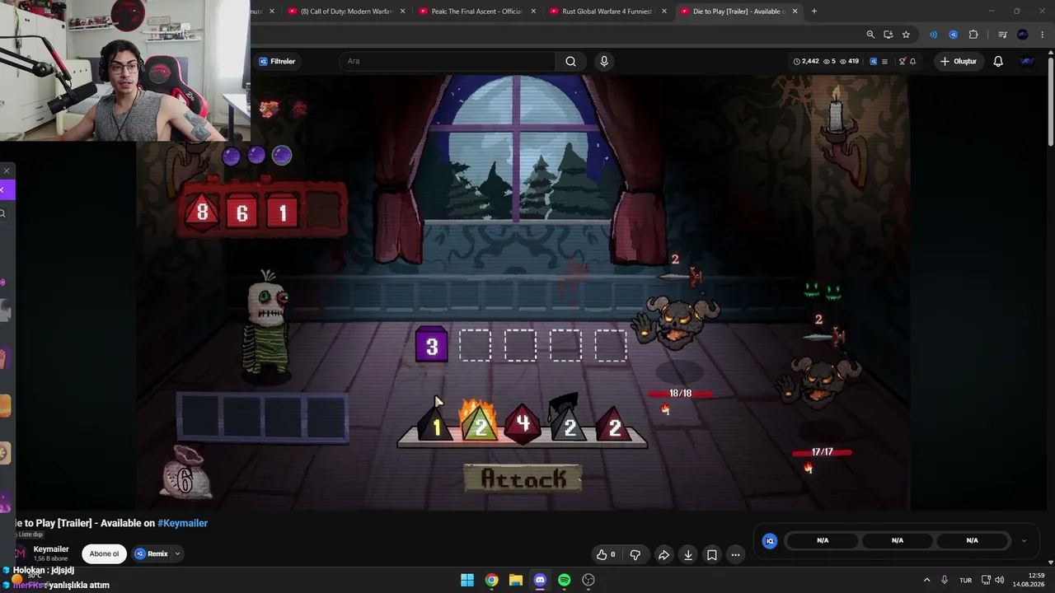Screen dimensions: 1055x593
Task: Open YouTube notifications bell
Action: [998, 61]
